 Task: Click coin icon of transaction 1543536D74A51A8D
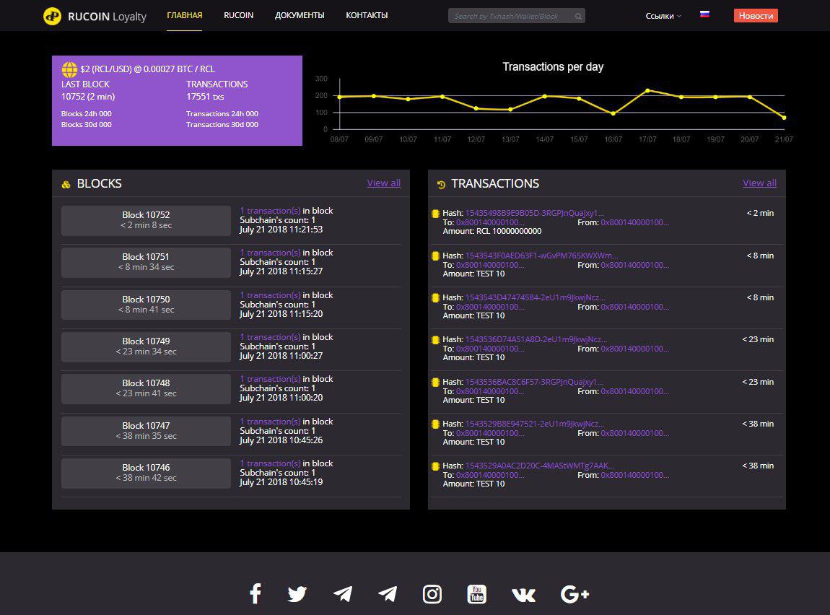click(x=435, y=340)
